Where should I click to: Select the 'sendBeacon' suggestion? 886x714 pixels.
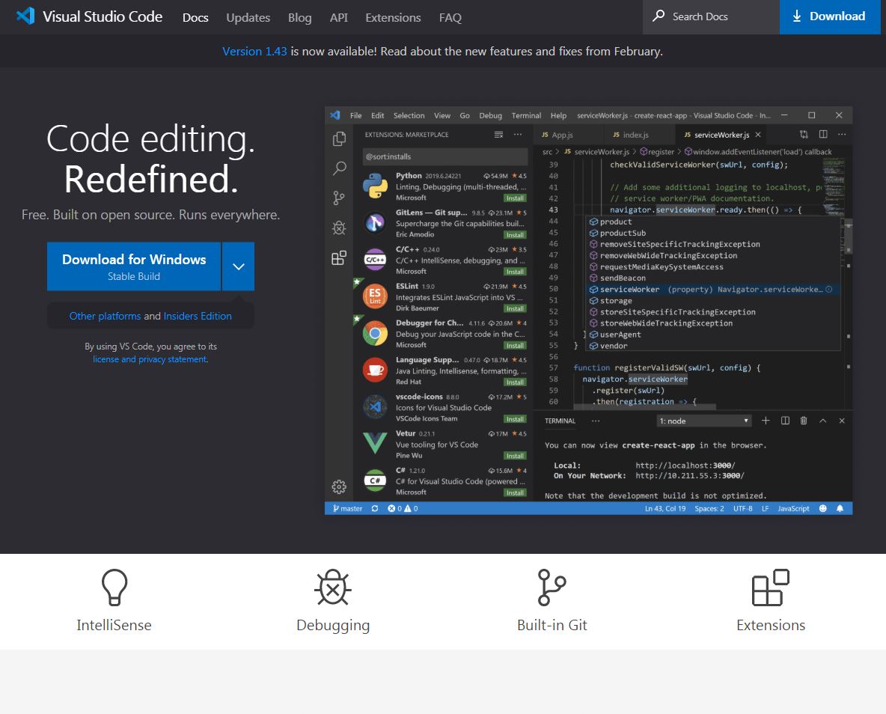[x=714, y=278]
